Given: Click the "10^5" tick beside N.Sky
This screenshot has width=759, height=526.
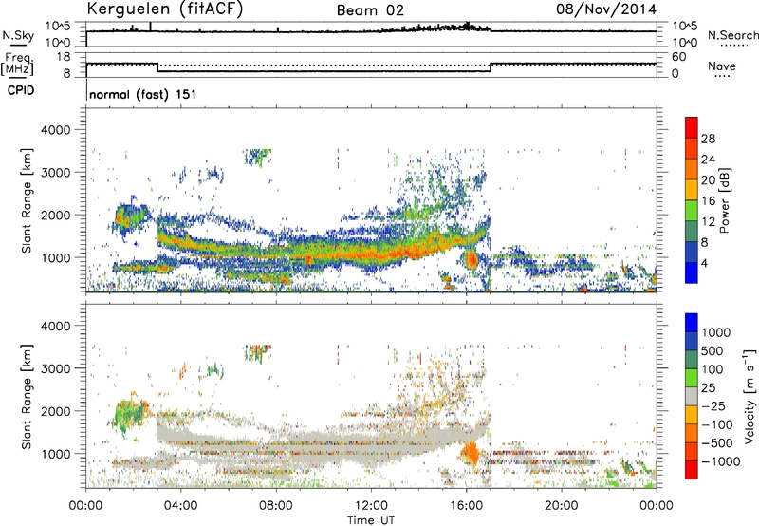Looking at the screenshot, I should click(58, 27).
